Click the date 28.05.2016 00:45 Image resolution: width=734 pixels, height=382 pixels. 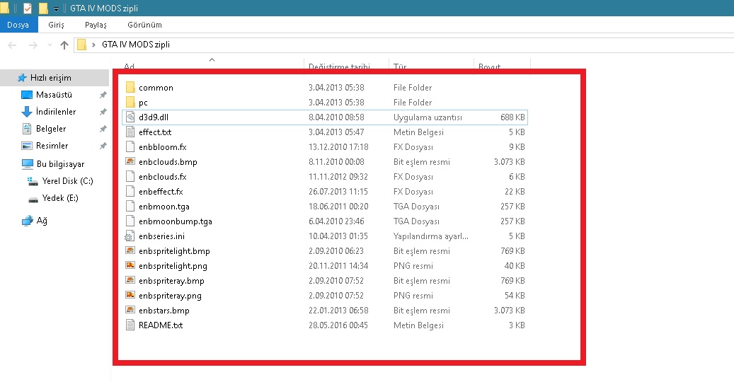coord(338,325)
